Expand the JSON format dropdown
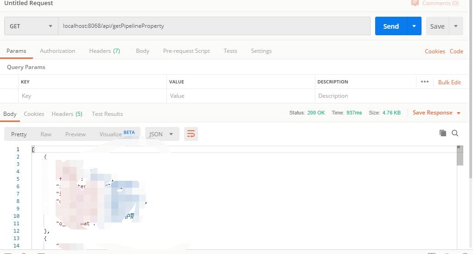This screenshot has width=473, height=254. (162, 134)
